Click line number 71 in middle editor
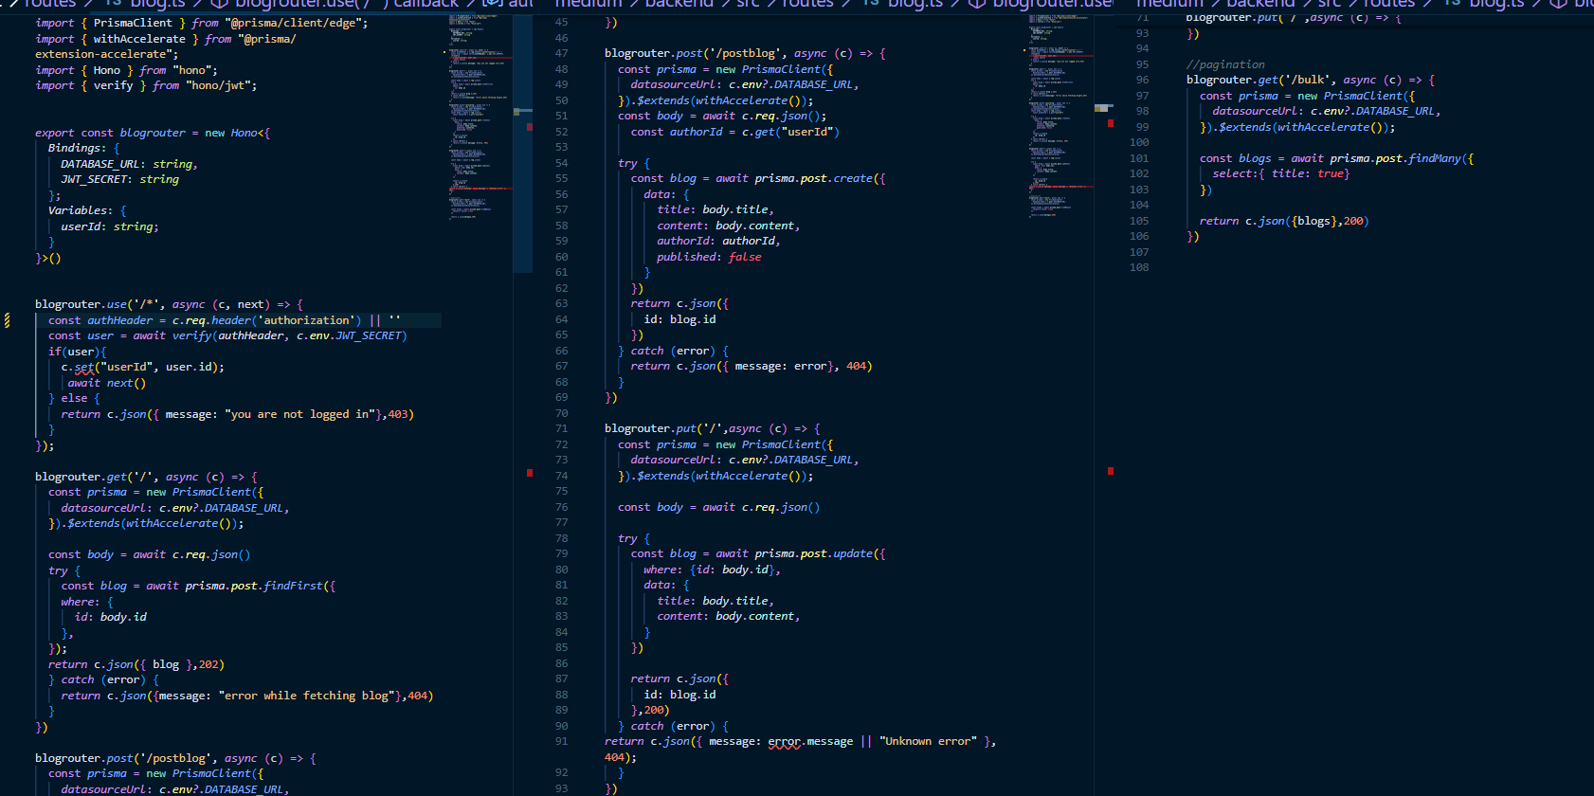The height and width of the screenshot is (796, 1594). click(562, 428)
